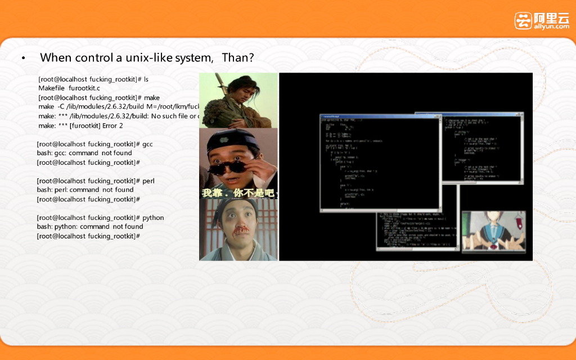Click the bottom code window under the large one
Image resolution: width=576 pixels, height=360 pixels.
(418, 231)
